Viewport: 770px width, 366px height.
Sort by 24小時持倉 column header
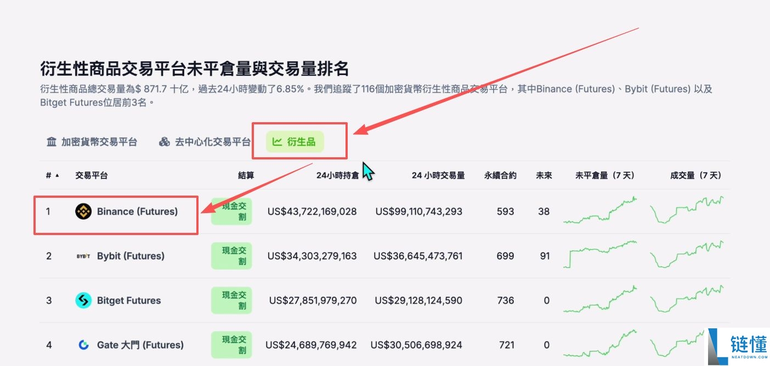pos(337,175)
